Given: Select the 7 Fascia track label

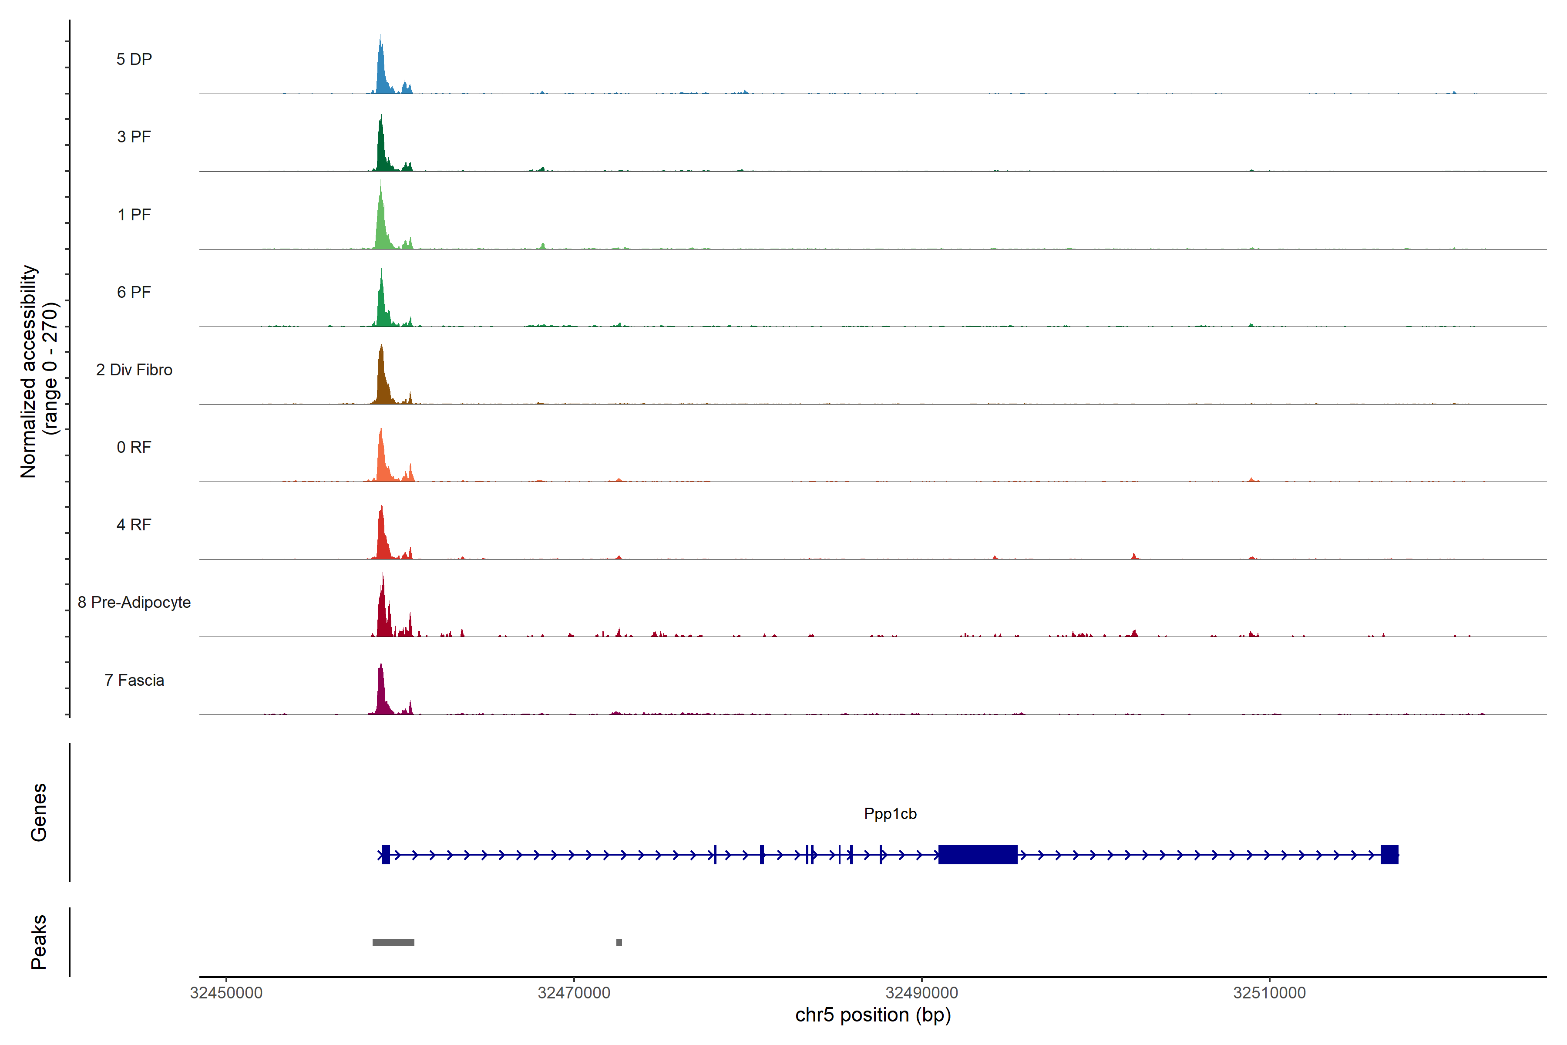Looking at the screenshot, I should (x=134, y=680).
